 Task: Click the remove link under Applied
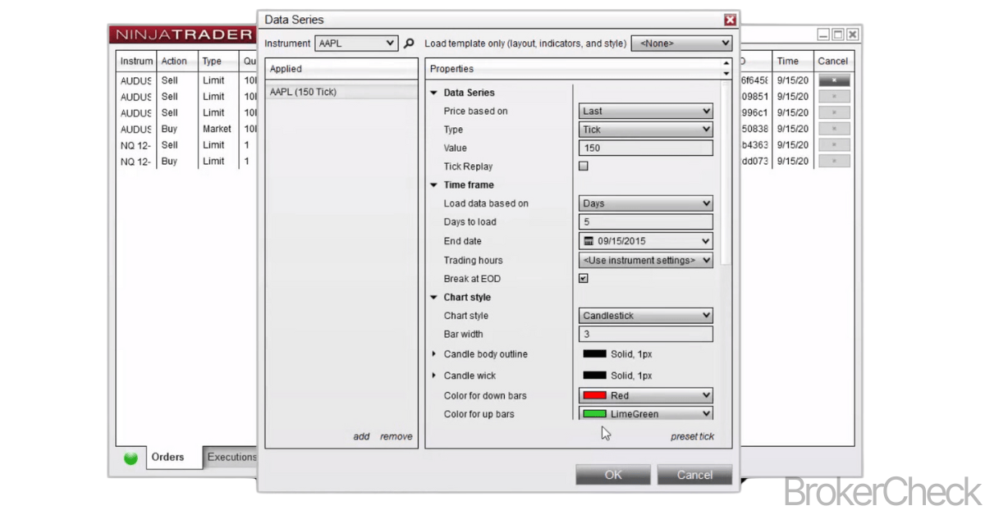[396, 437]
